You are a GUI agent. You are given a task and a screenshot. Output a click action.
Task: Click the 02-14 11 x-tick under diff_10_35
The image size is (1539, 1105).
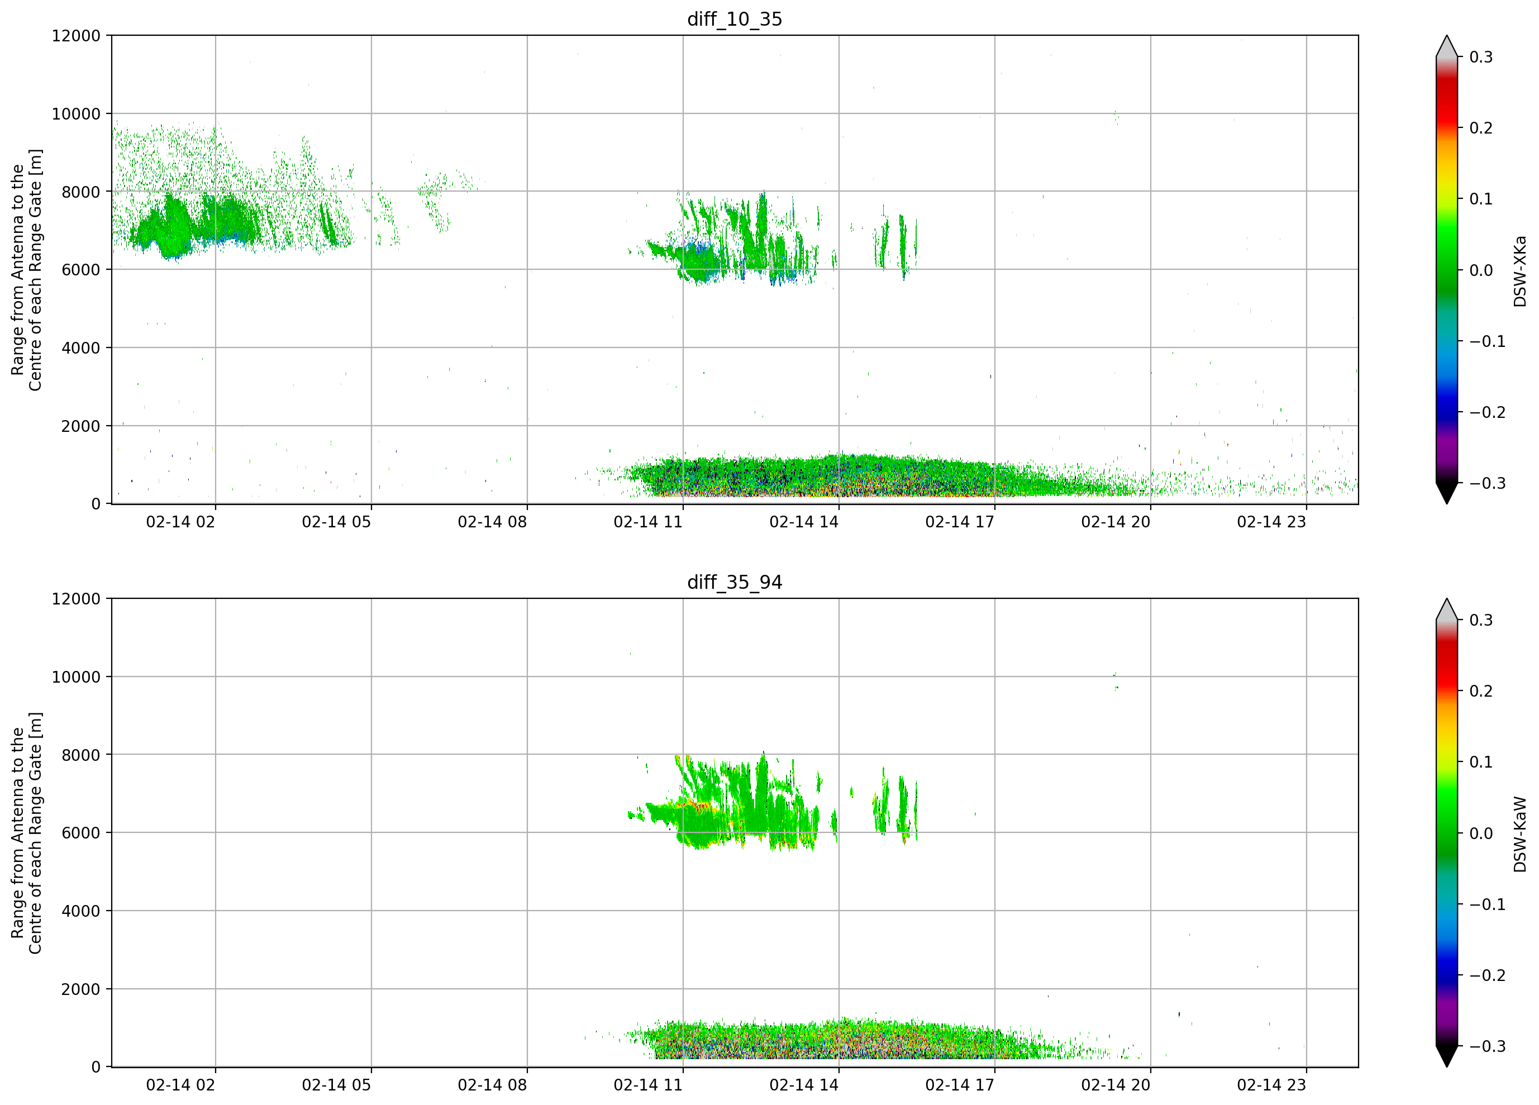point(648,522)
